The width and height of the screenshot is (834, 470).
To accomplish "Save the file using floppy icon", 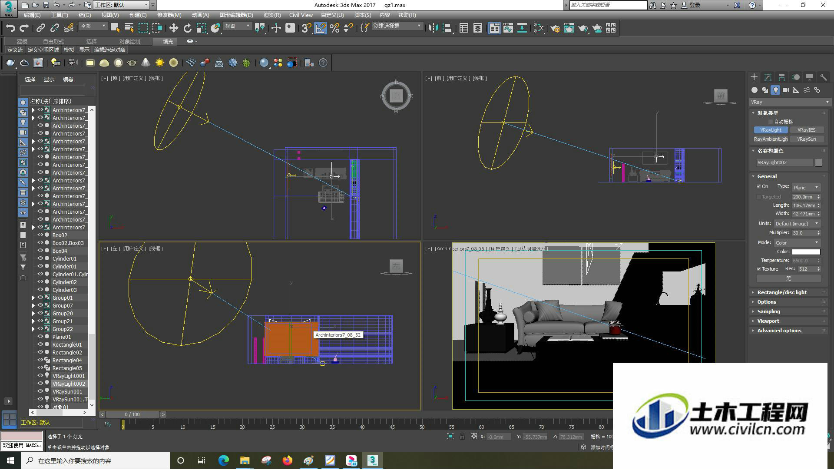I will (46, 5).
